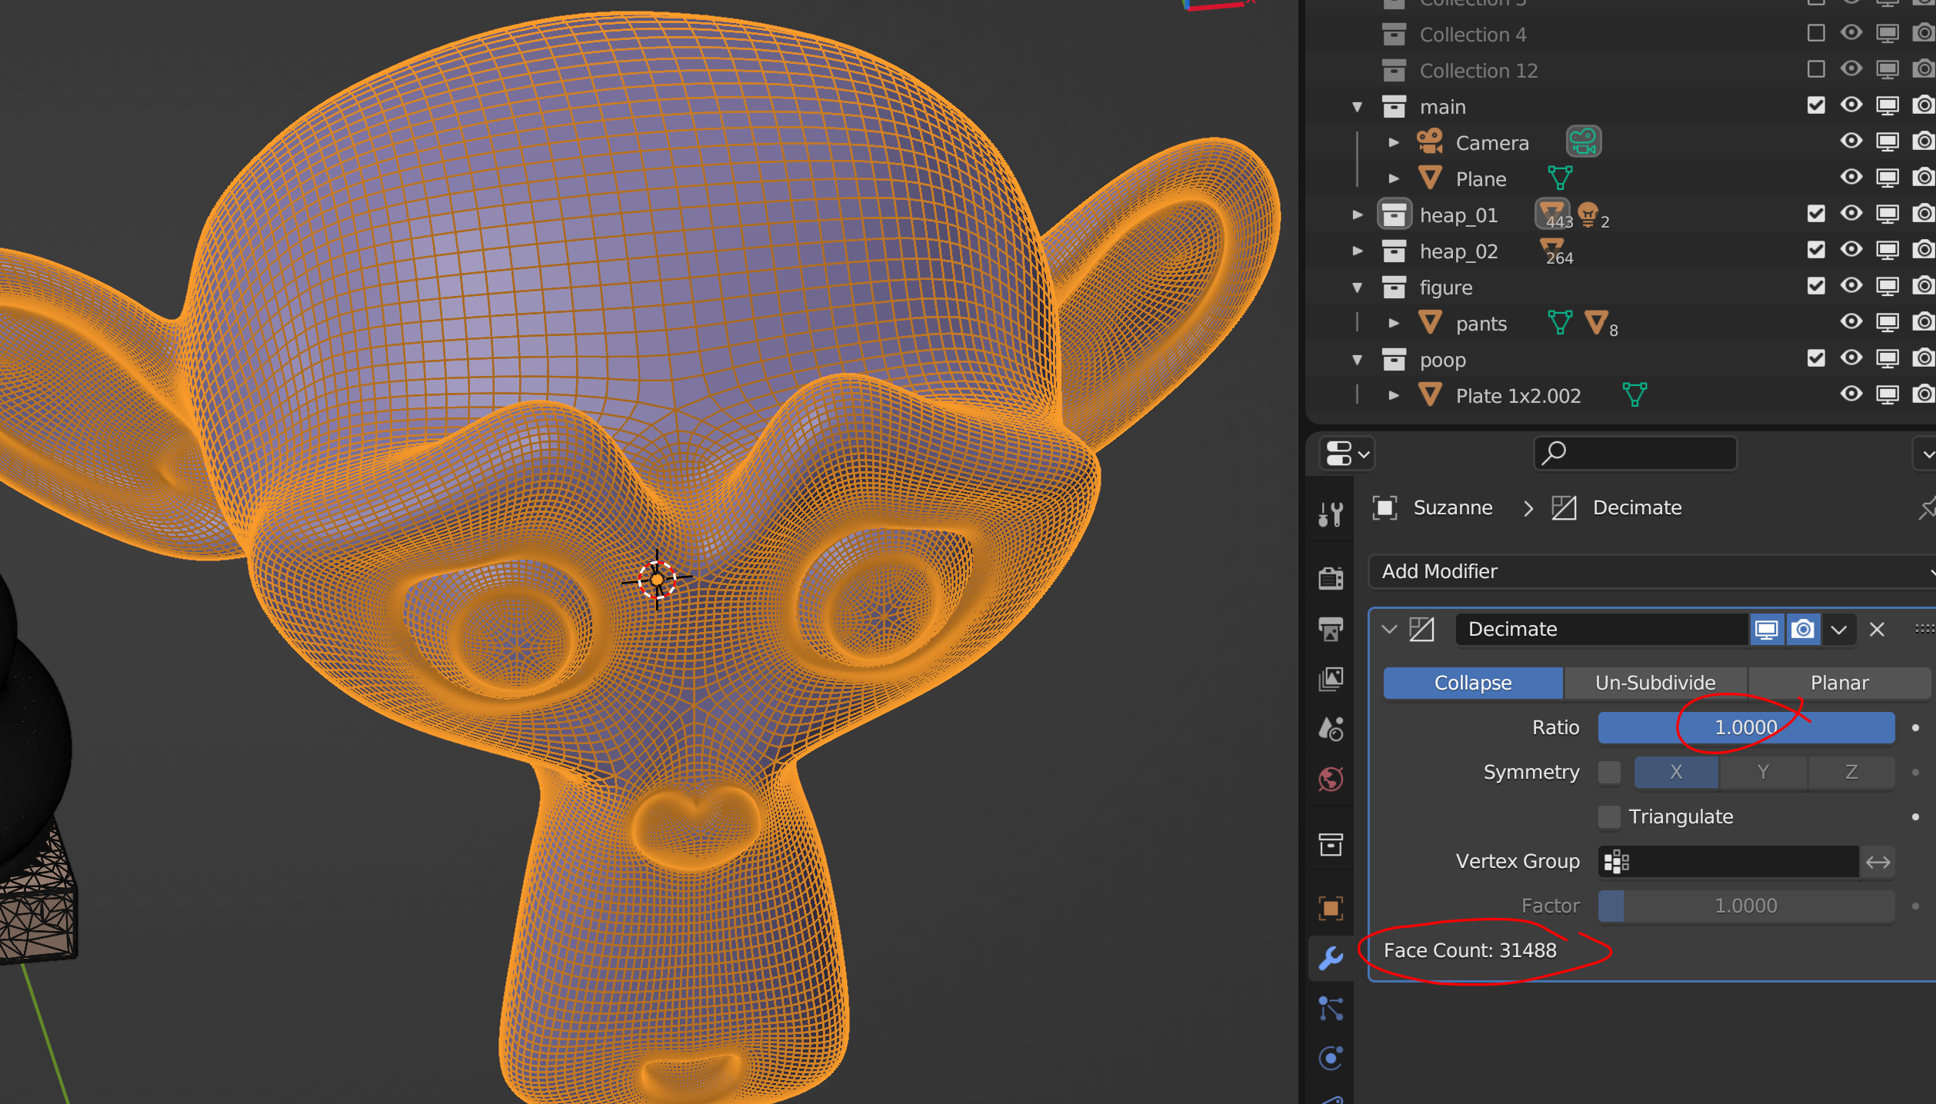Click heap_01 object count icon 443

click(1553, 214)
